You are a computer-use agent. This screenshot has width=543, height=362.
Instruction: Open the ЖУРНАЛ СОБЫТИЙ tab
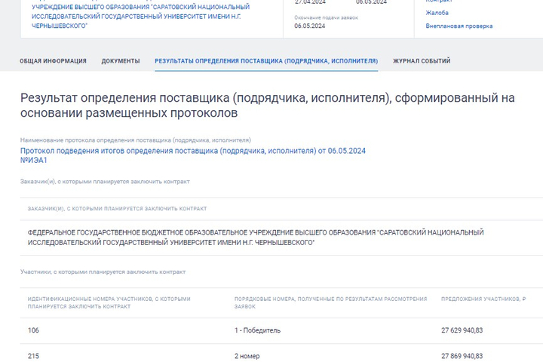(422, 61)
